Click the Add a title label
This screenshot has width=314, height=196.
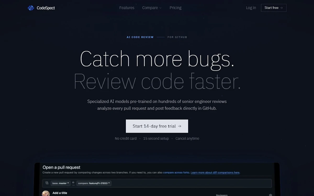pyautogui.click(x=60, y=193)
